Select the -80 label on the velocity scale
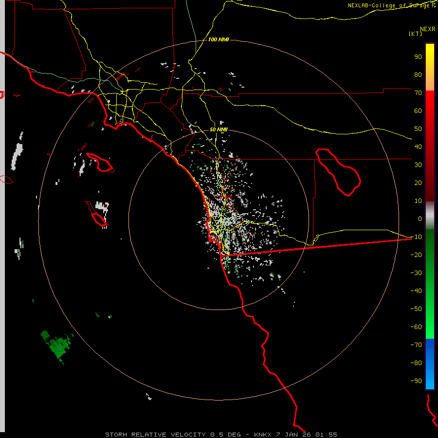The width and height of the screenshot is (438, 438). coord(416,363)
